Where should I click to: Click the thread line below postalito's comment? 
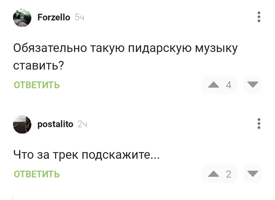(13, 197)
